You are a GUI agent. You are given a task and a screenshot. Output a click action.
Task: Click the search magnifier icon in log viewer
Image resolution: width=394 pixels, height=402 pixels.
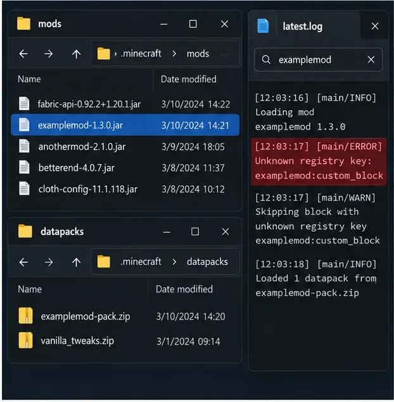point(266,60)
